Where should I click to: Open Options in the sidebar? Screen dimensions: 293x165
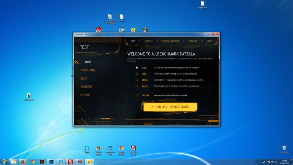coord(85,95)
